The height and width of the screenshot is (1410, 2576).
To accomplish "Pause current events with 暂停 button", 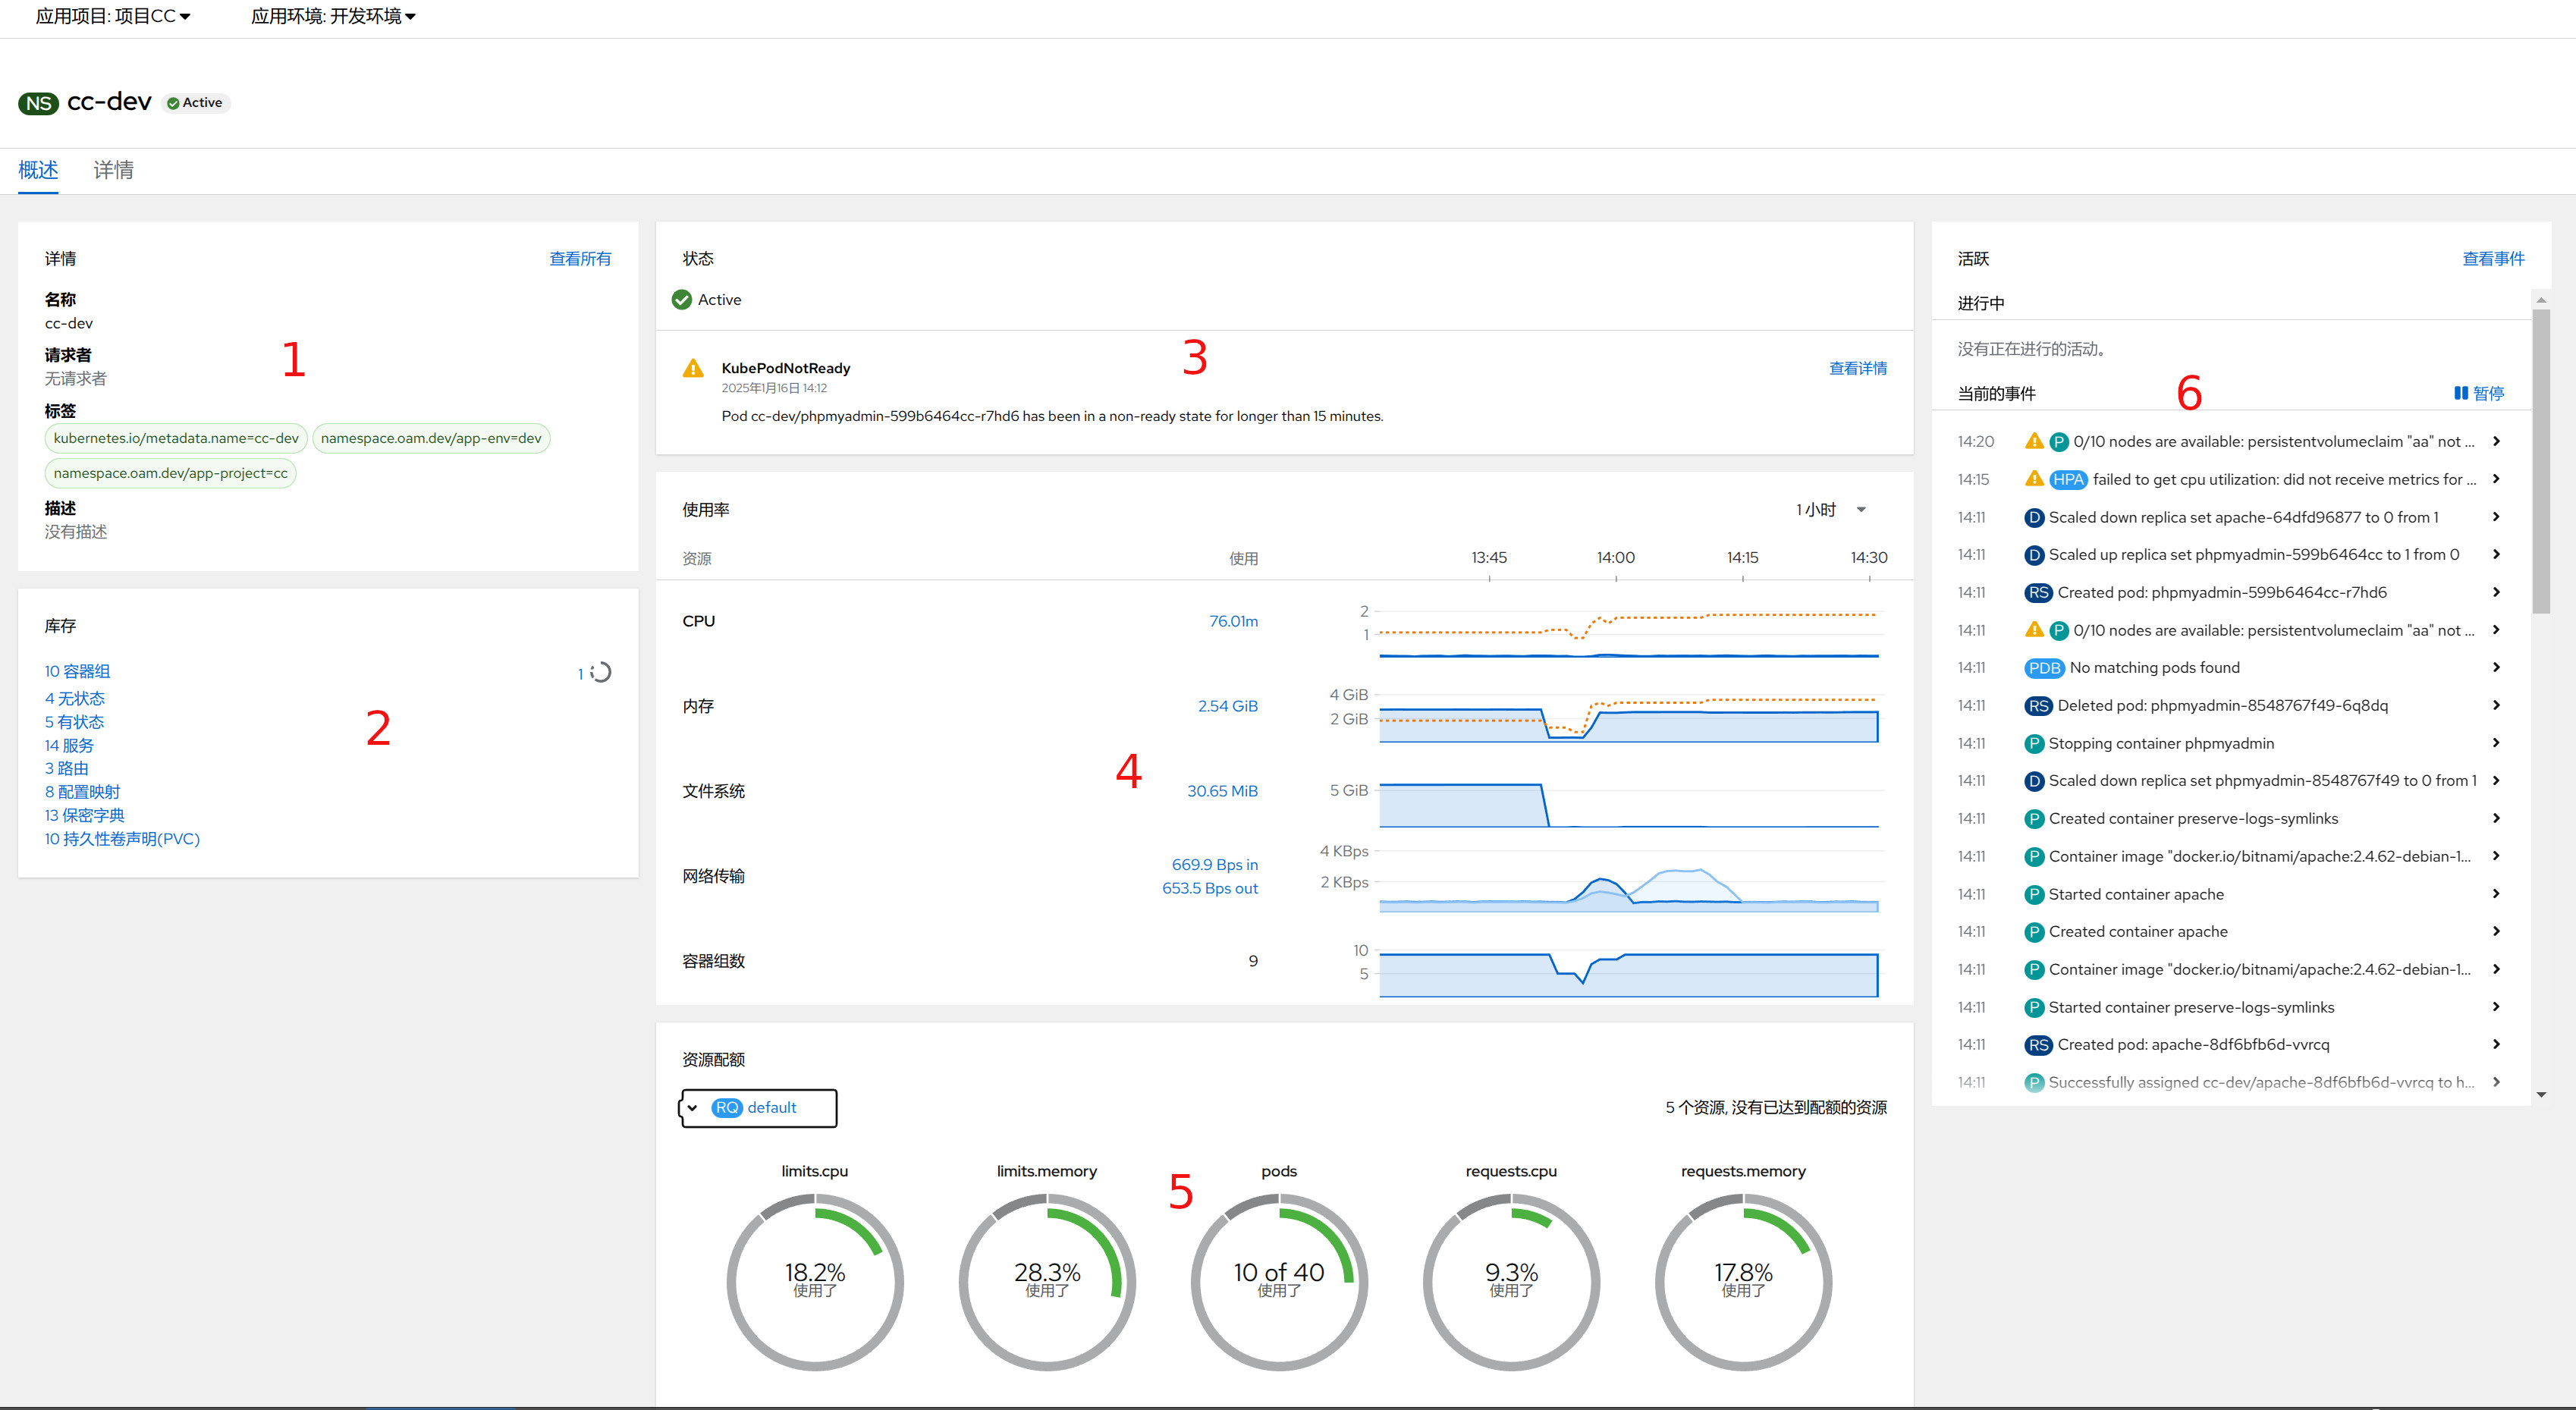I will pos(2479,393).
